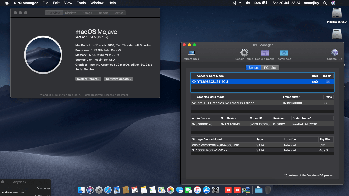Run Repair Perms from DPCIManager toolbar
Image resolution: width=349 pixels, height=196 pixels.
pos(244,53)
